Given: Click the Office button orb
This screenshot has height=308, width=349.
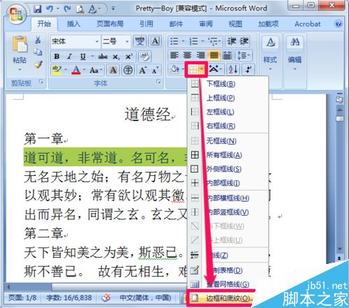Looking at the screenshot, I should coord(17,15).
